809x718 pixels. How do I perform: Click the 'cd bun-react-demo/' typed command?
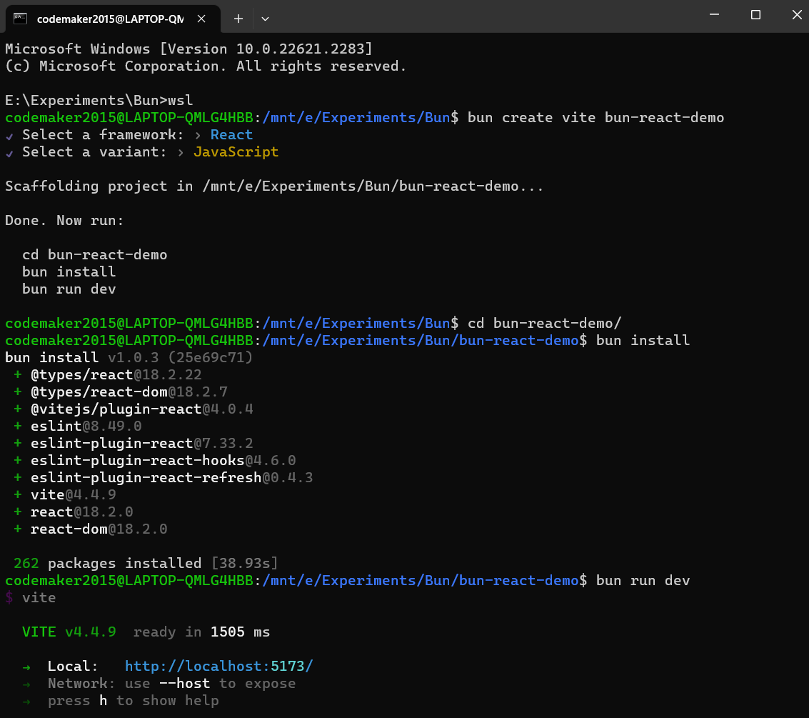pos(544,323)
